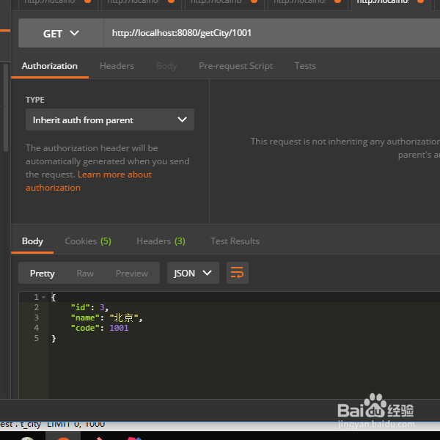Screen dimensions: 440x440
Task: Open the Pre-request Script tab
Action: pyautogui.click(x=235, y=66)
